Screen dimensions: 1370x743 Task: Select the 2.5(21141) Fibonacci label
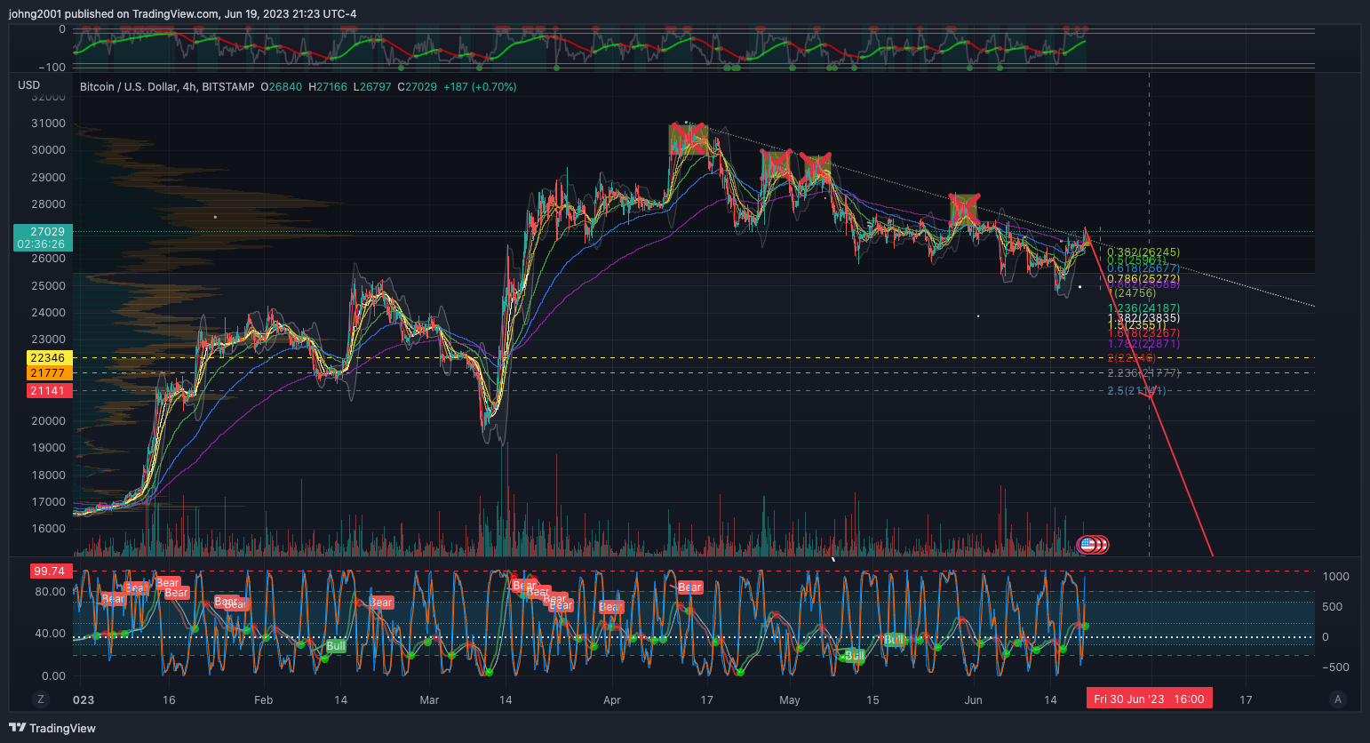click(x=1137, y=391)
